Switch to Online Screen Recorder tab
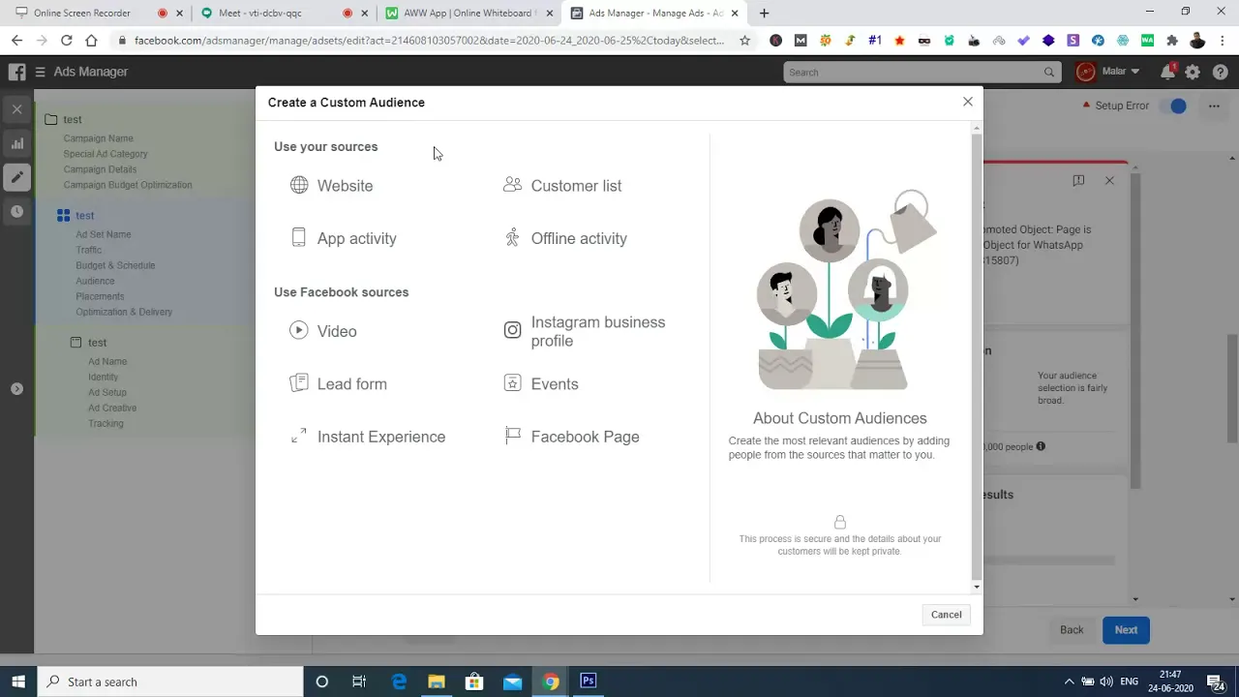 pos(95,13)
